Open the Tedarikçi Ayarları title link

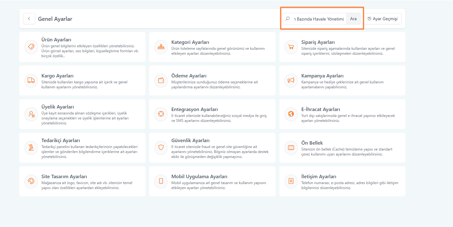(x=60, y=141)
